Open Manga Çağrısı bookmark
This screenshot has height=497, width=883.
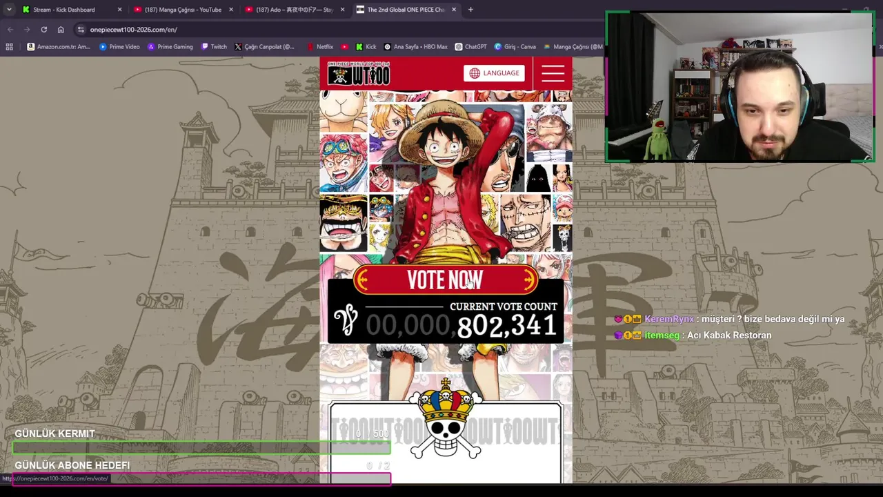[573, 47]
